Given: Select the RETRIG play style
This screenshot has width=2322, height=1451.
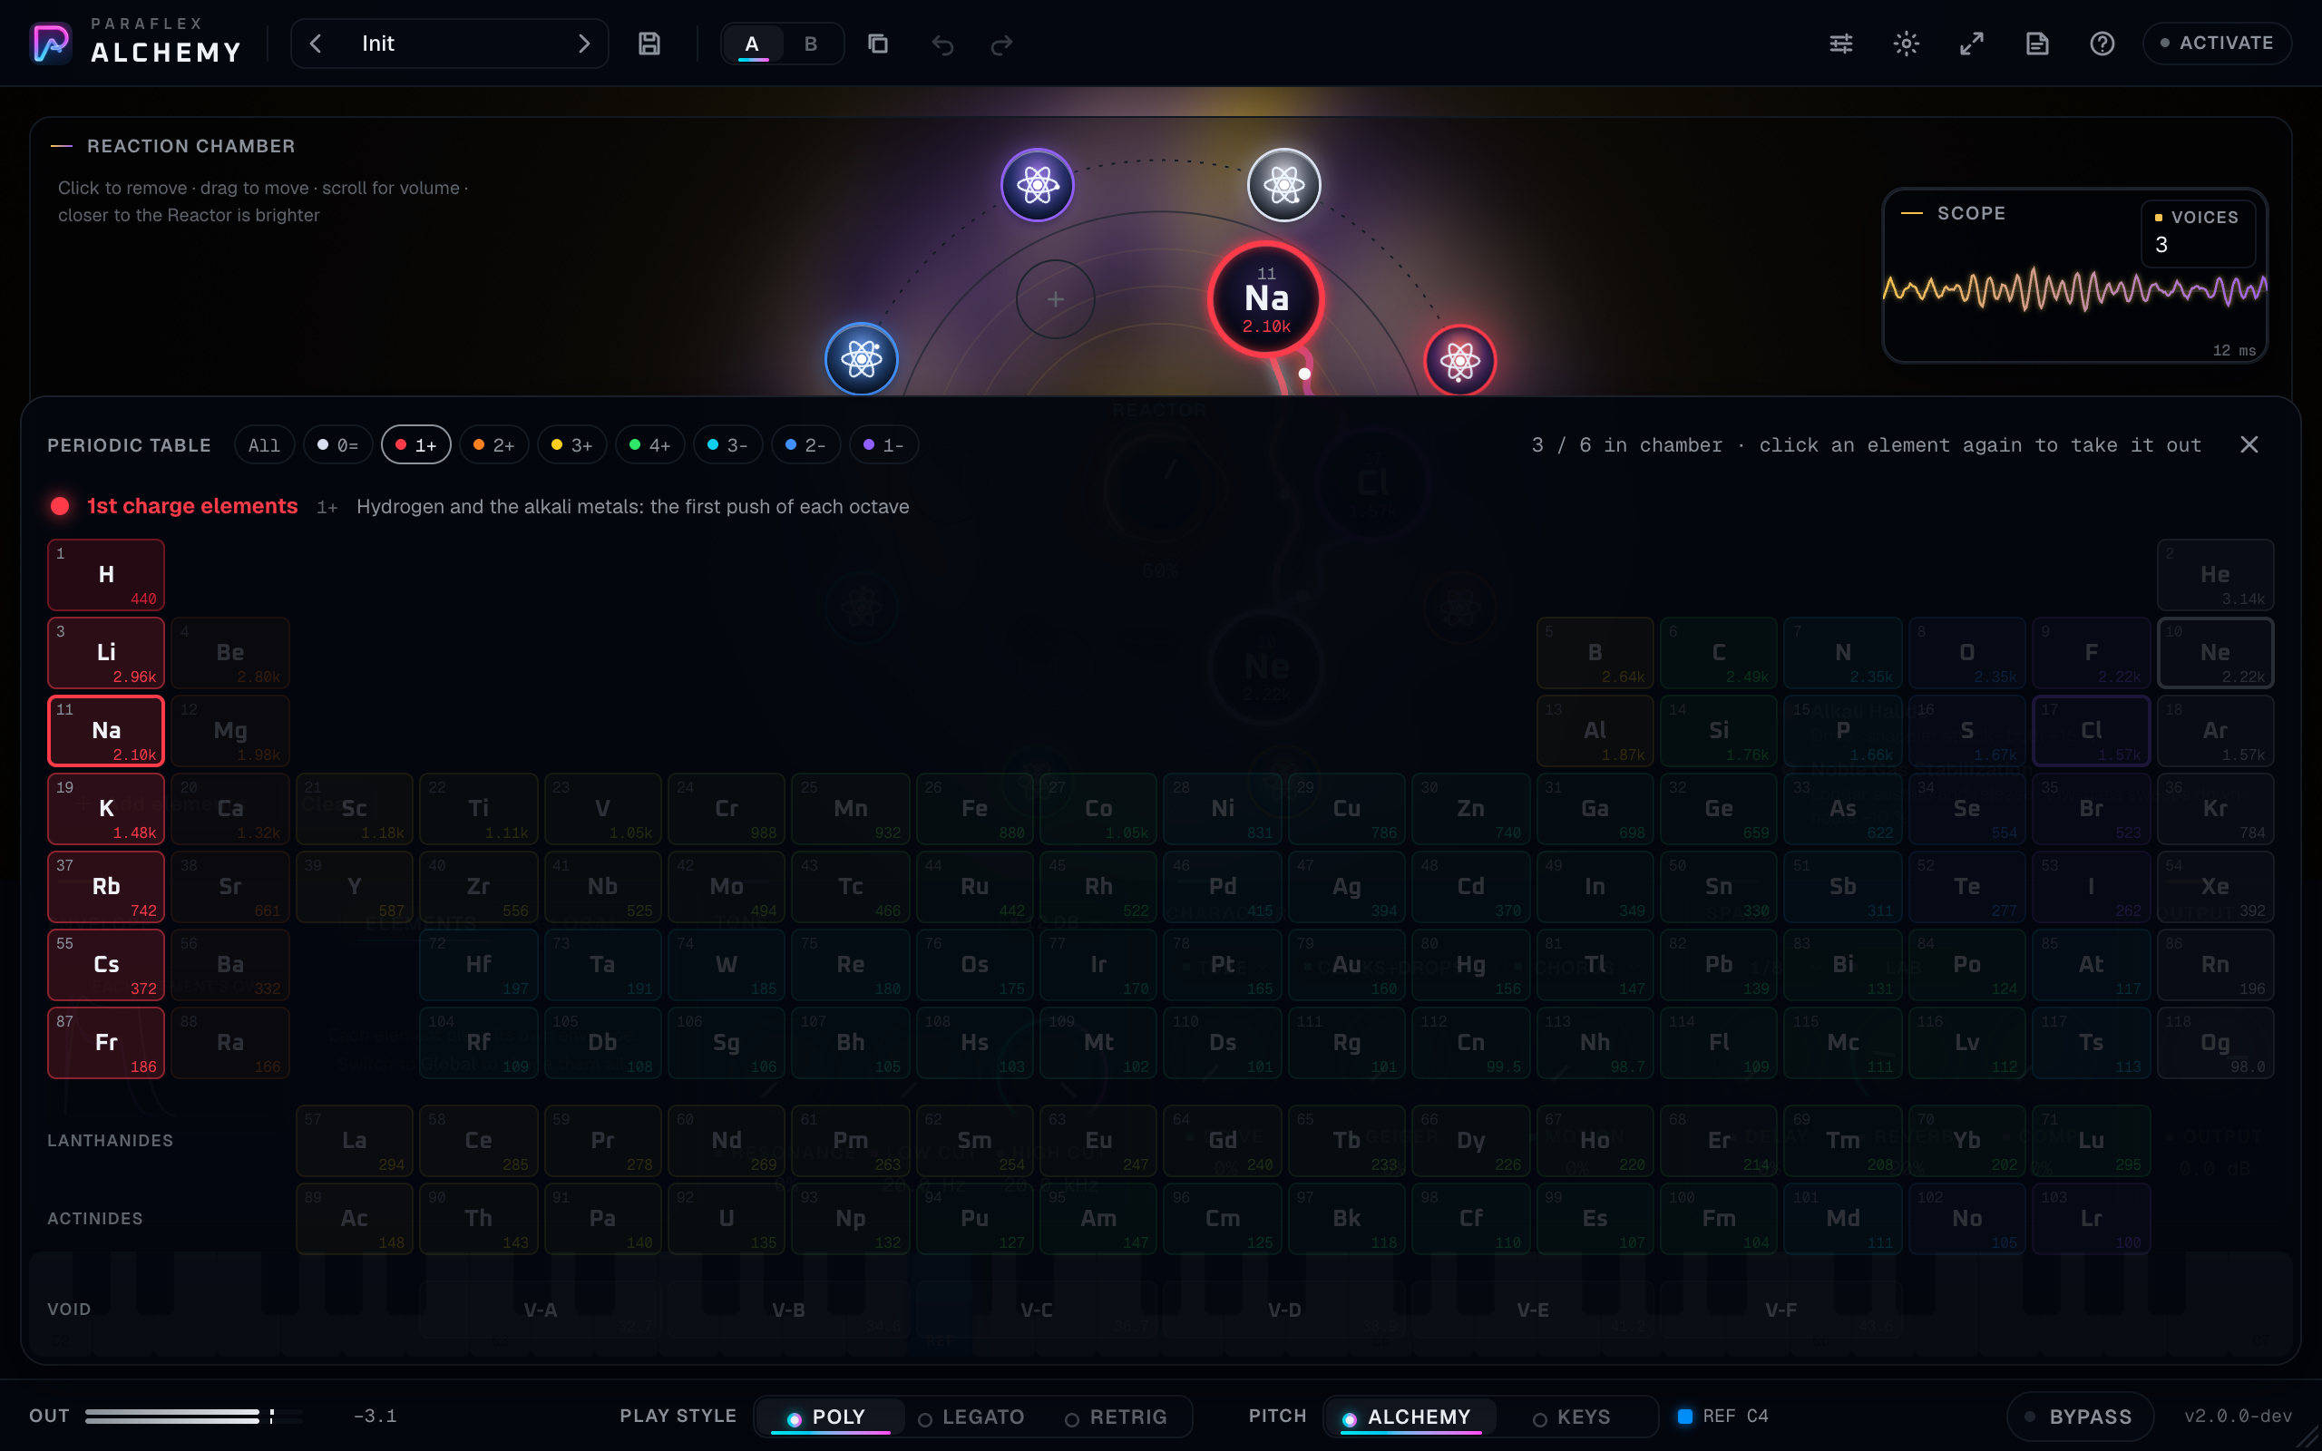Looking at the screenshot, I should [1116, 1417].
